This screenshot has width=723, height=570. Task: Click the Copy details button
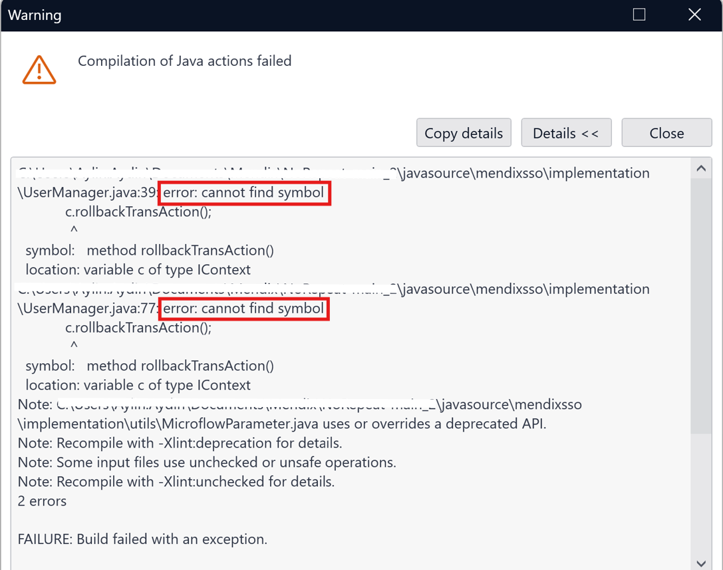tap(464, 133)
